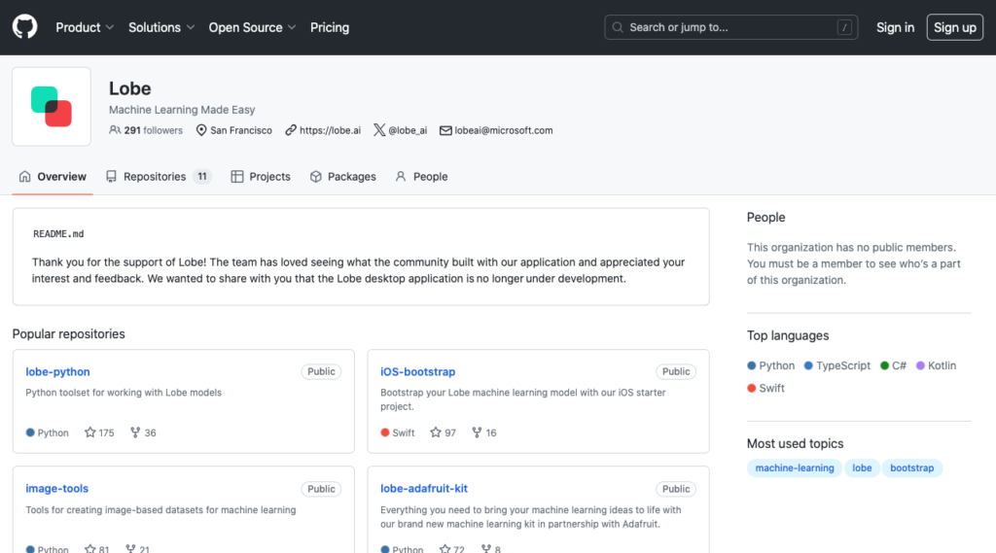Open the GitHub Octocat home logo

coord(24,27)
